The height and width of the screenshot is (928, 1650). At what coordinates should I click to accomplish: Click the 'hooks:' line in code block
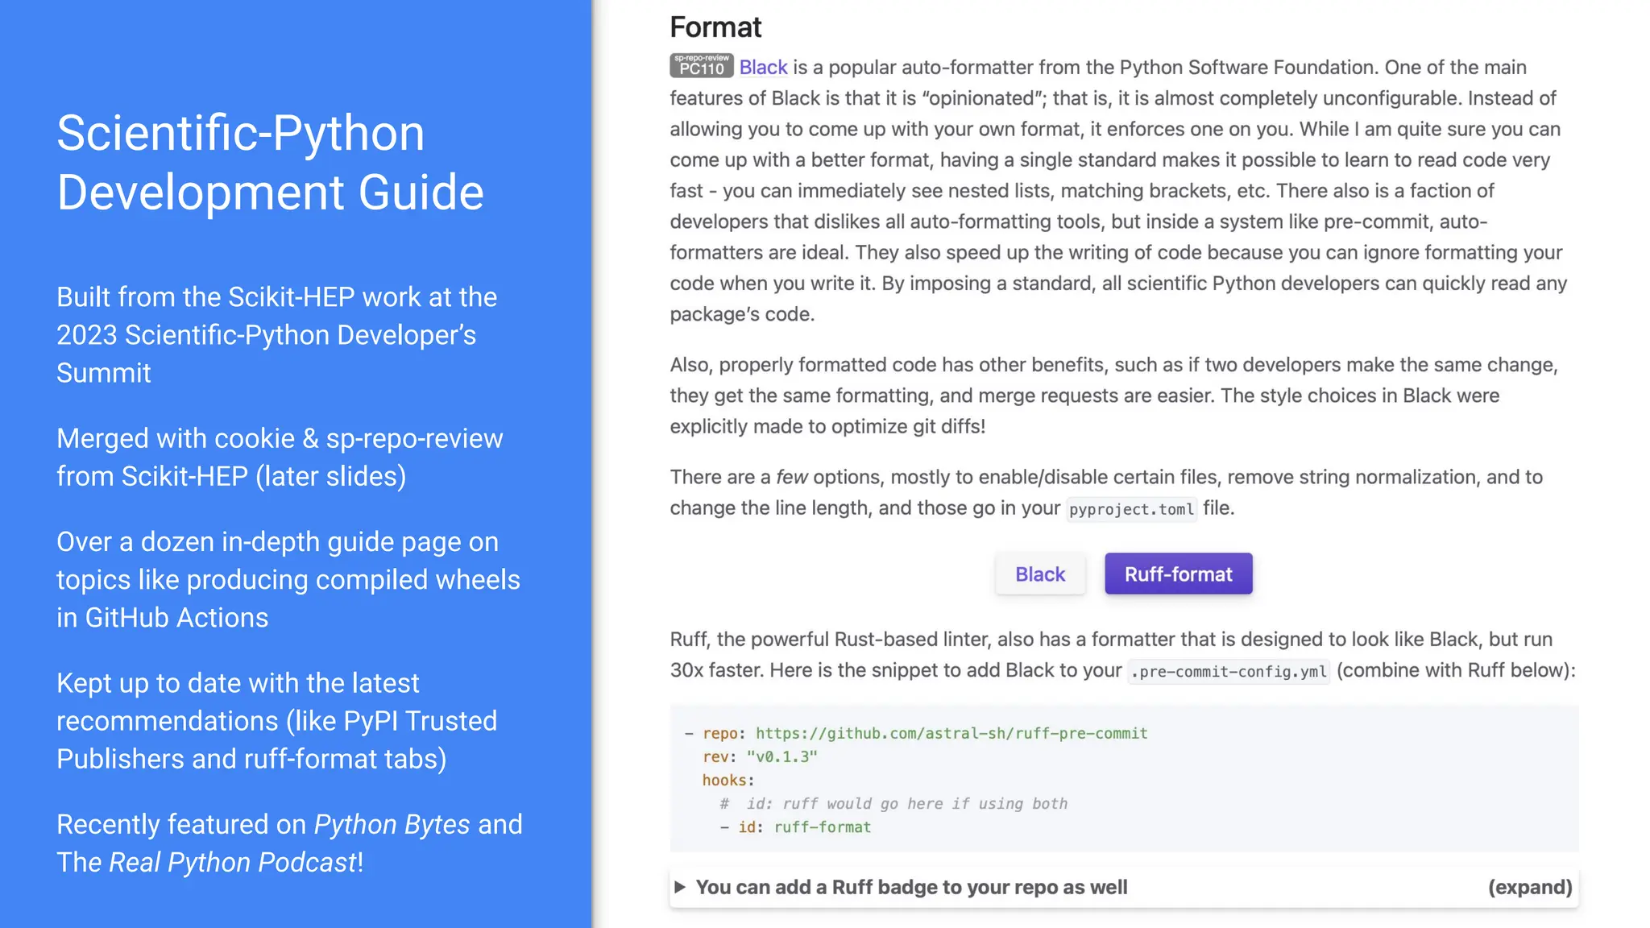pyautogui.click(x=728, y=780)
